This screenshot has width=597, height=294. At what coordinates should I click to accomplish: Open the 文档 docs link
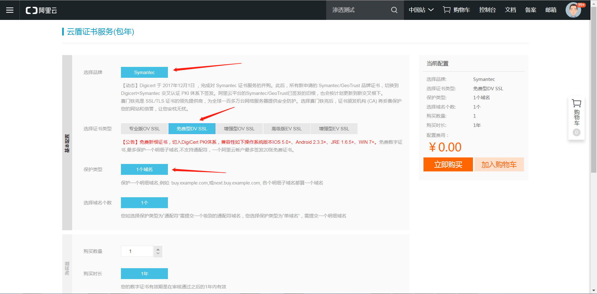510,10
